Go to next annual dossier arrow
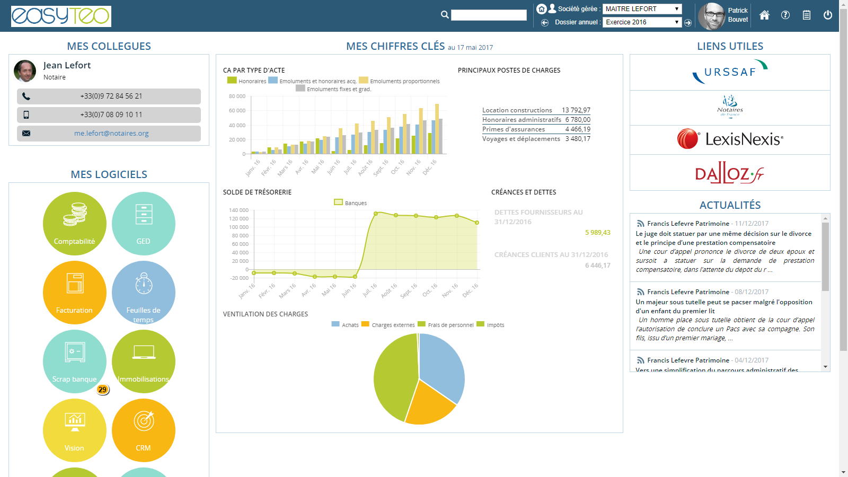This screenshot has height=477, width=848. coord(688,23)
